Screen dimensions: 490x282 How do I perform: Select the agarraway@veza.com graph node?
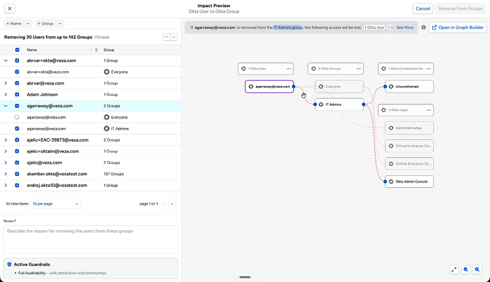pyautogui.click(x=270, y=86)
